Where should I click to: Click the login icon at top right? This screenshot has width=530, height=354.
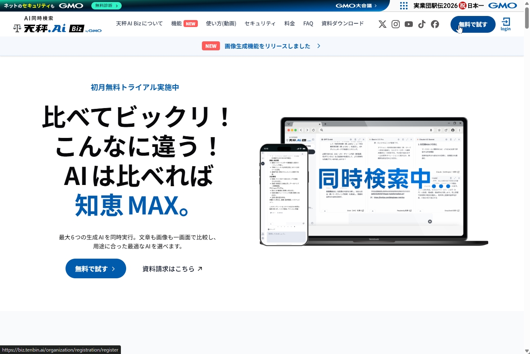point(505,24)
